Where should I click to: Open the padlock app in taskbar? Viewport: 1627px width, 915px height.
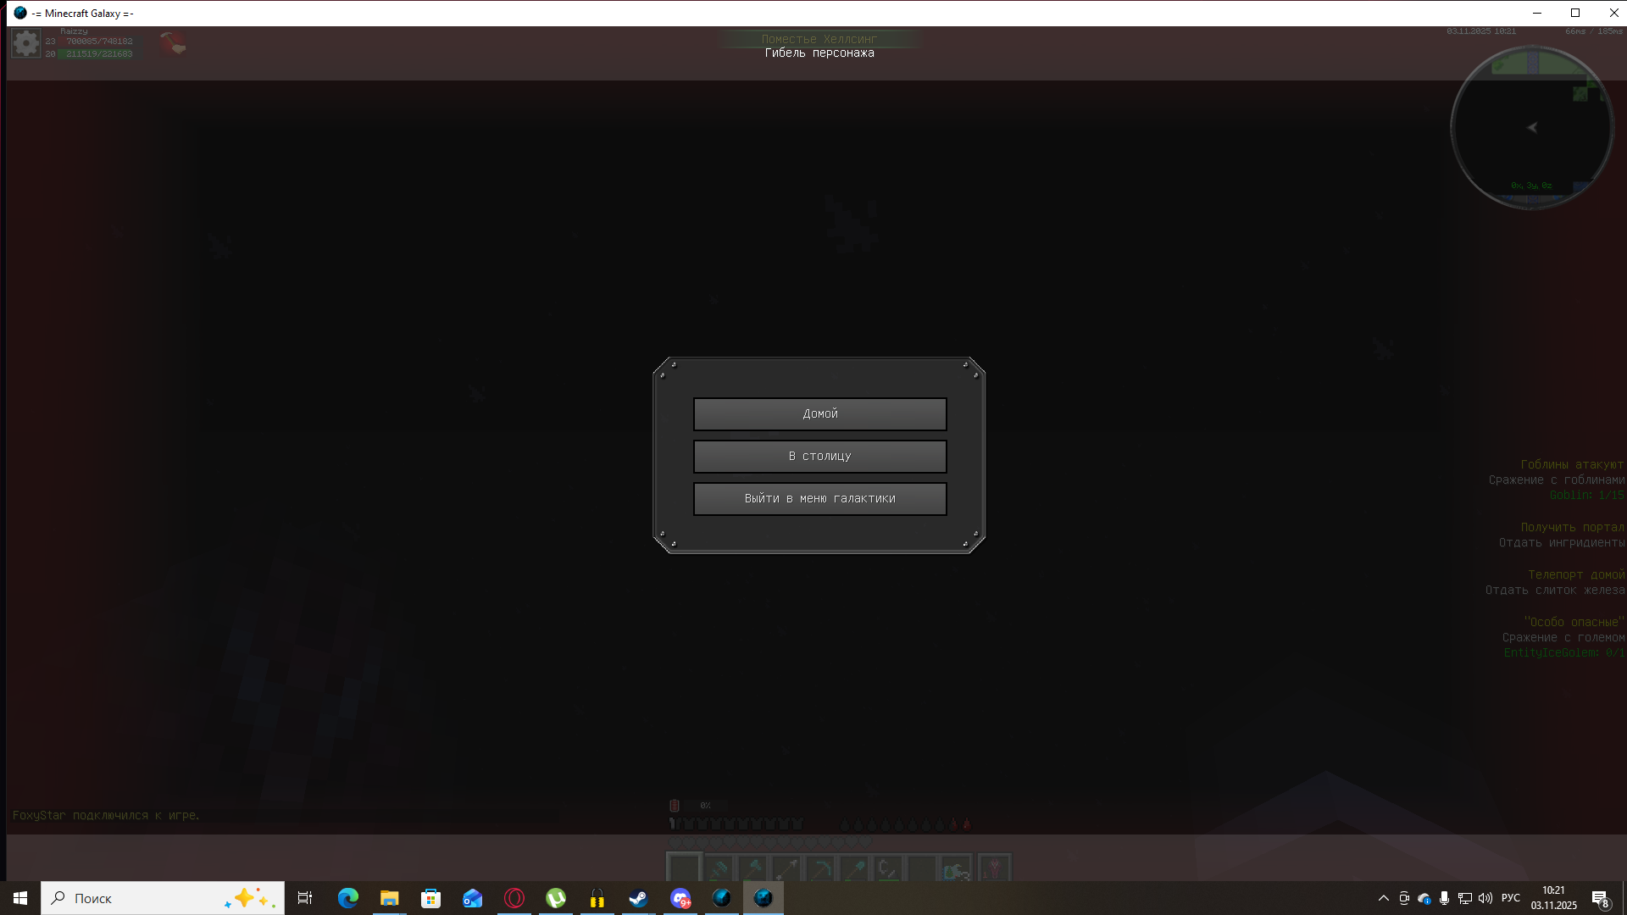[597, 898]
